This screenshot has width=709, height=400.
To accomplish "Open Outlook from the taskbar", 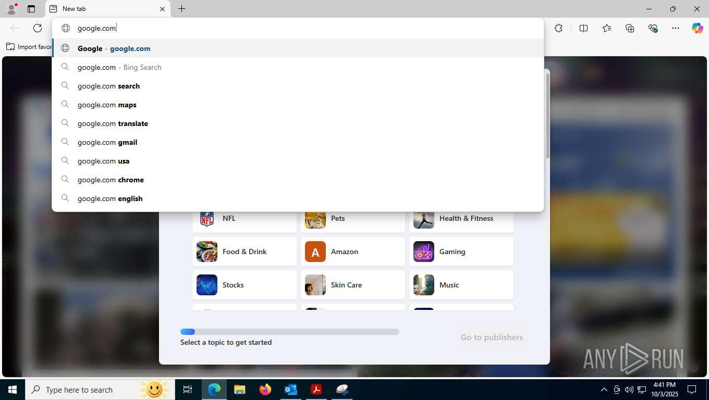I will [291, 390].
